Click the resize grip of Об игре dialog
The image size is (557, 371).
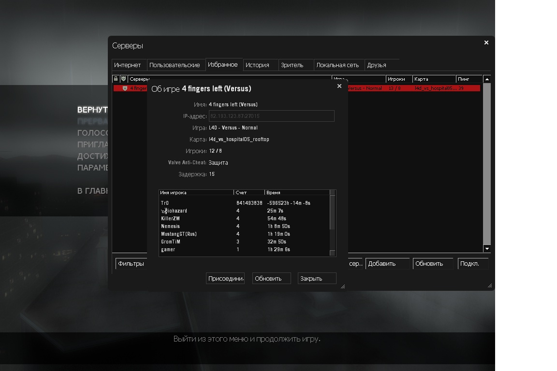343,286
